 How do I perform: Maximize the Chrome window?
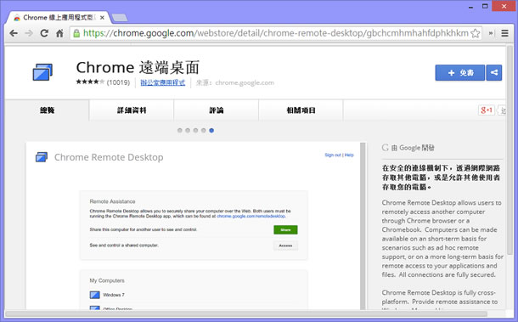[x=485, y=7]
